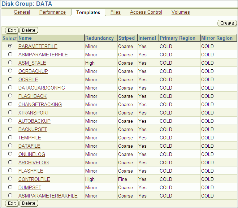Switch to the Volumes tab
This screenshot has height=208, width=238.
(181, 12)
